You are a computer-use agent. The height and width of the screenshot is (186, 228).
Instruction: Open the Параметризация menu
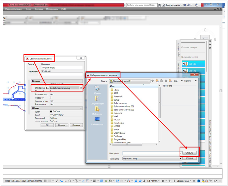[13, 9]
